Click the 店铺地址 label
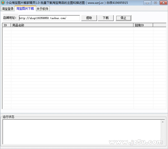This screenshot has width=168, height=149. [10, 18]
